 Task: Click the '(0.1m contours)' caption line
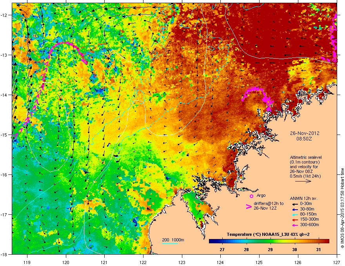pos(305,162)
